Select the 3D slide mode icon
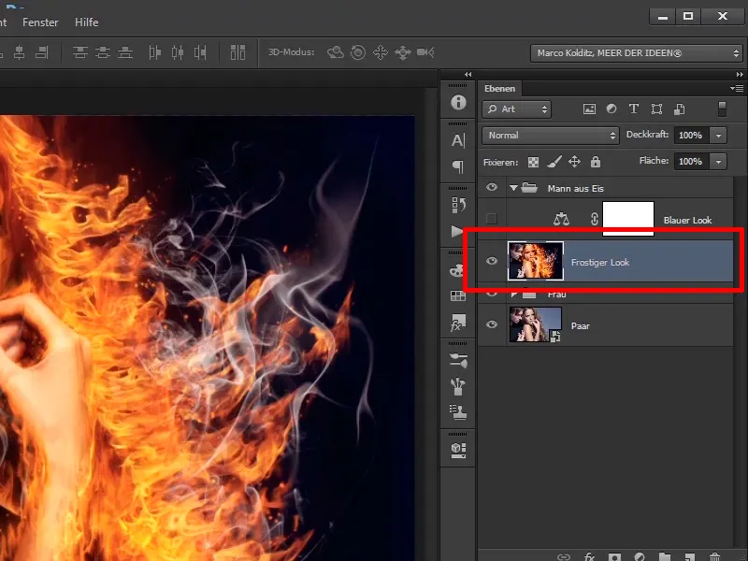Image resolution: width=748 pixels, height=561 pixels. click(403, 52)
